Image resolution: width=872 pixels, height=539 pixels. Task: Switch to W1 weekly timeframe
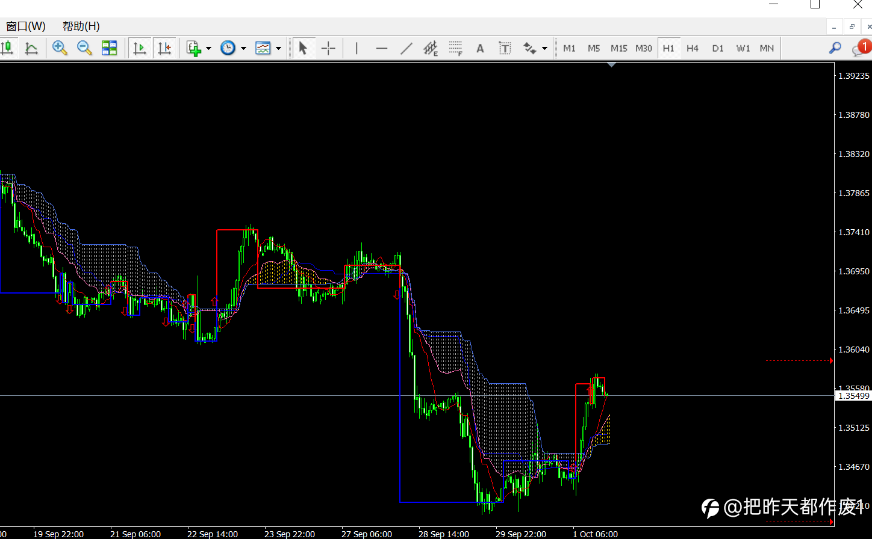pyautogui.click(x=743, y=48)
